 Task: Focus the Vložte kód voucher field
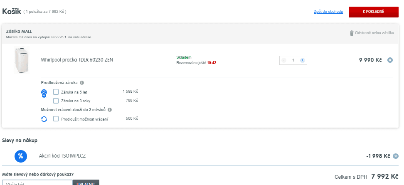click(37, 183)
